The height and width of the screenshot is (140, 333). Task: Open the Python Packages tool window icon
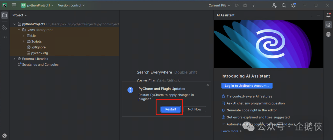(5, 136)
